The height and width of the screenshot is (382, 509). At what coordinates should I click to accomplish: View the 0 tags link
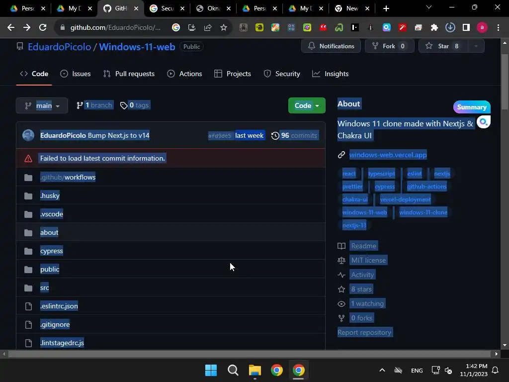pos(134,105)
